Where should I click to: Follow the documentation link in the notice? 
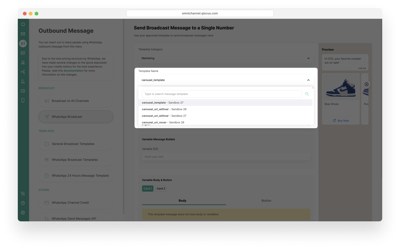click(x=73, y=71)
